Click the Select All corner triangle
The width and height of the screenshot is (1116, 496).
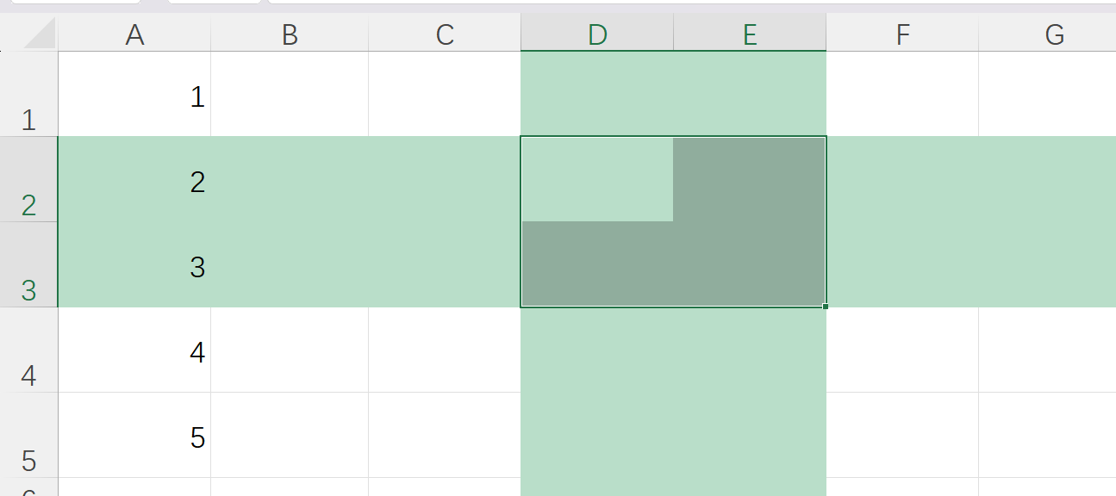39,34
